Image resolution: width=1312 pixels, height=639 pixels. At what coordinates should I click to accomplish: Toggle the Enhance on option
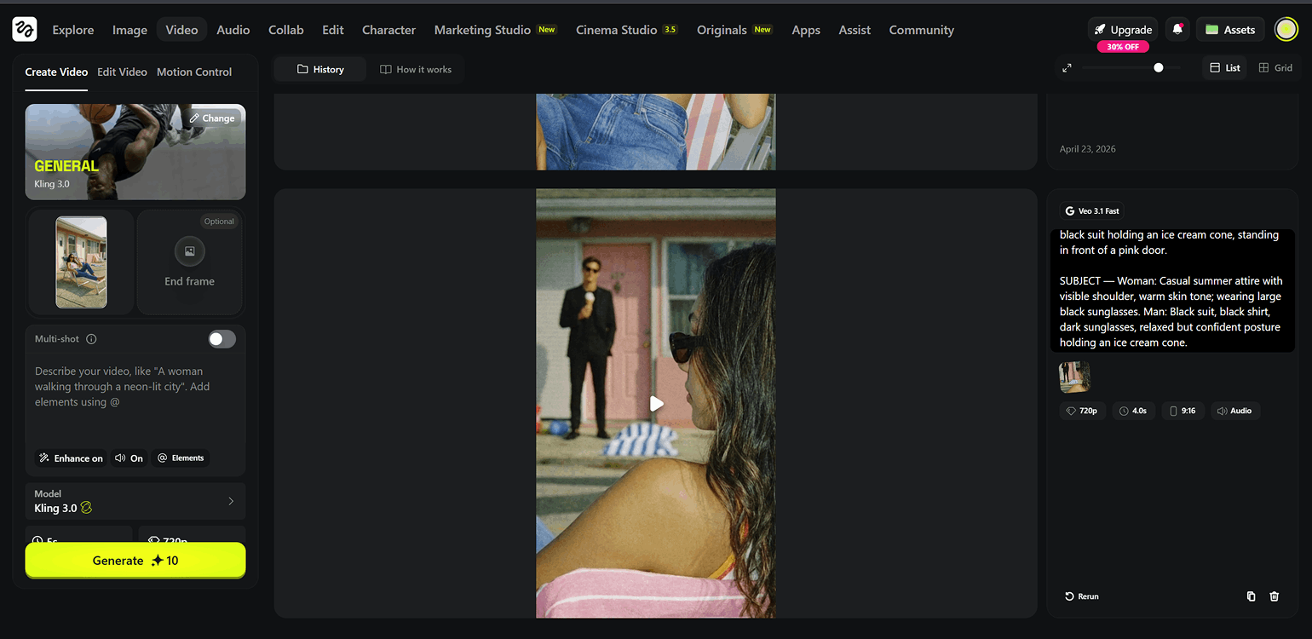[x=72, y=458]
